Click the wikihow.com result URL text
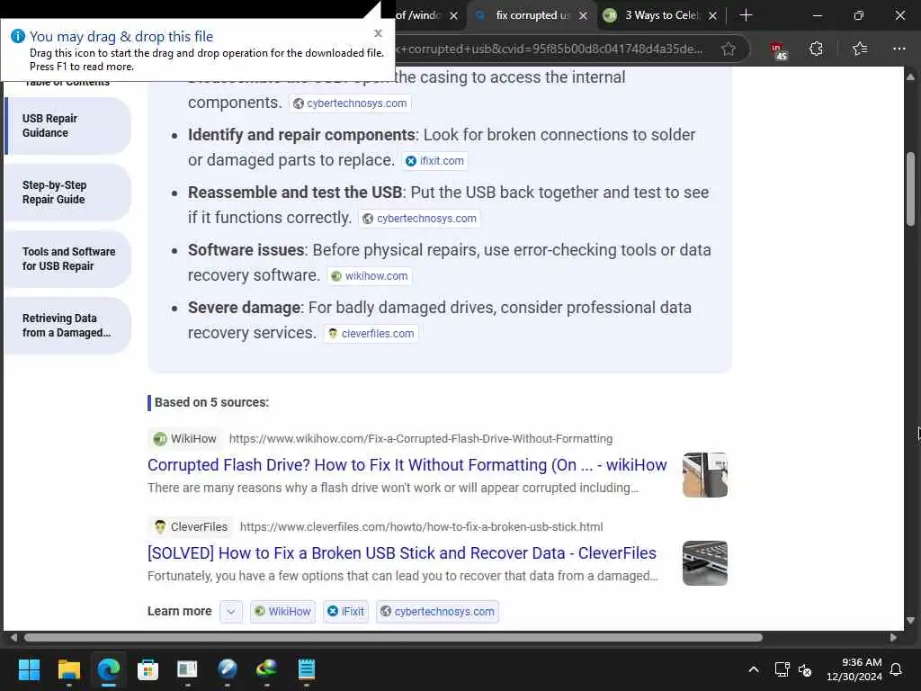The width and height of the screenshot is (921, 691). pyautogui.click(x=421, y=438)
